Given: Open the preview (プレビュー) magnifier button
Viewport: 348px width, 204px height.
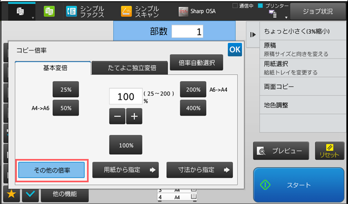Looking at the screenshot, I should 281,151.
